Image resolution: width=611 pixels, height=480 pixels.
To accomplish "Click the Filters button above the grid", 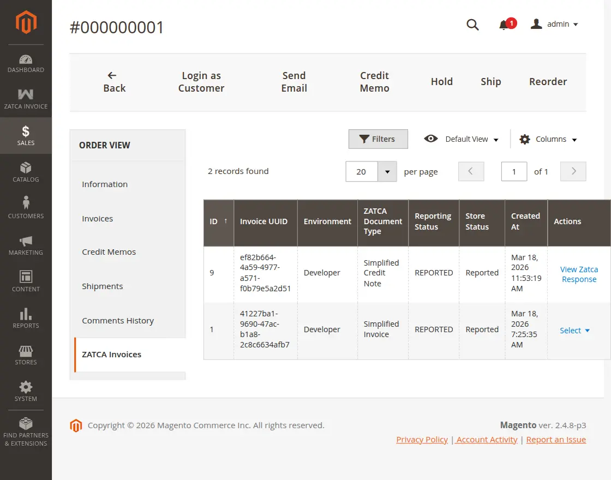I will [378, 139].
